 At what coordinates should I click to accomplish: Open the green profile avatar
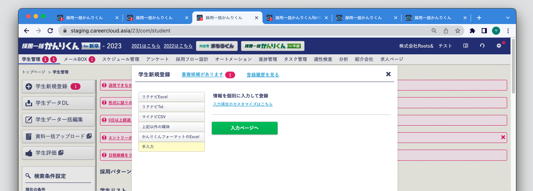(496, 31)
